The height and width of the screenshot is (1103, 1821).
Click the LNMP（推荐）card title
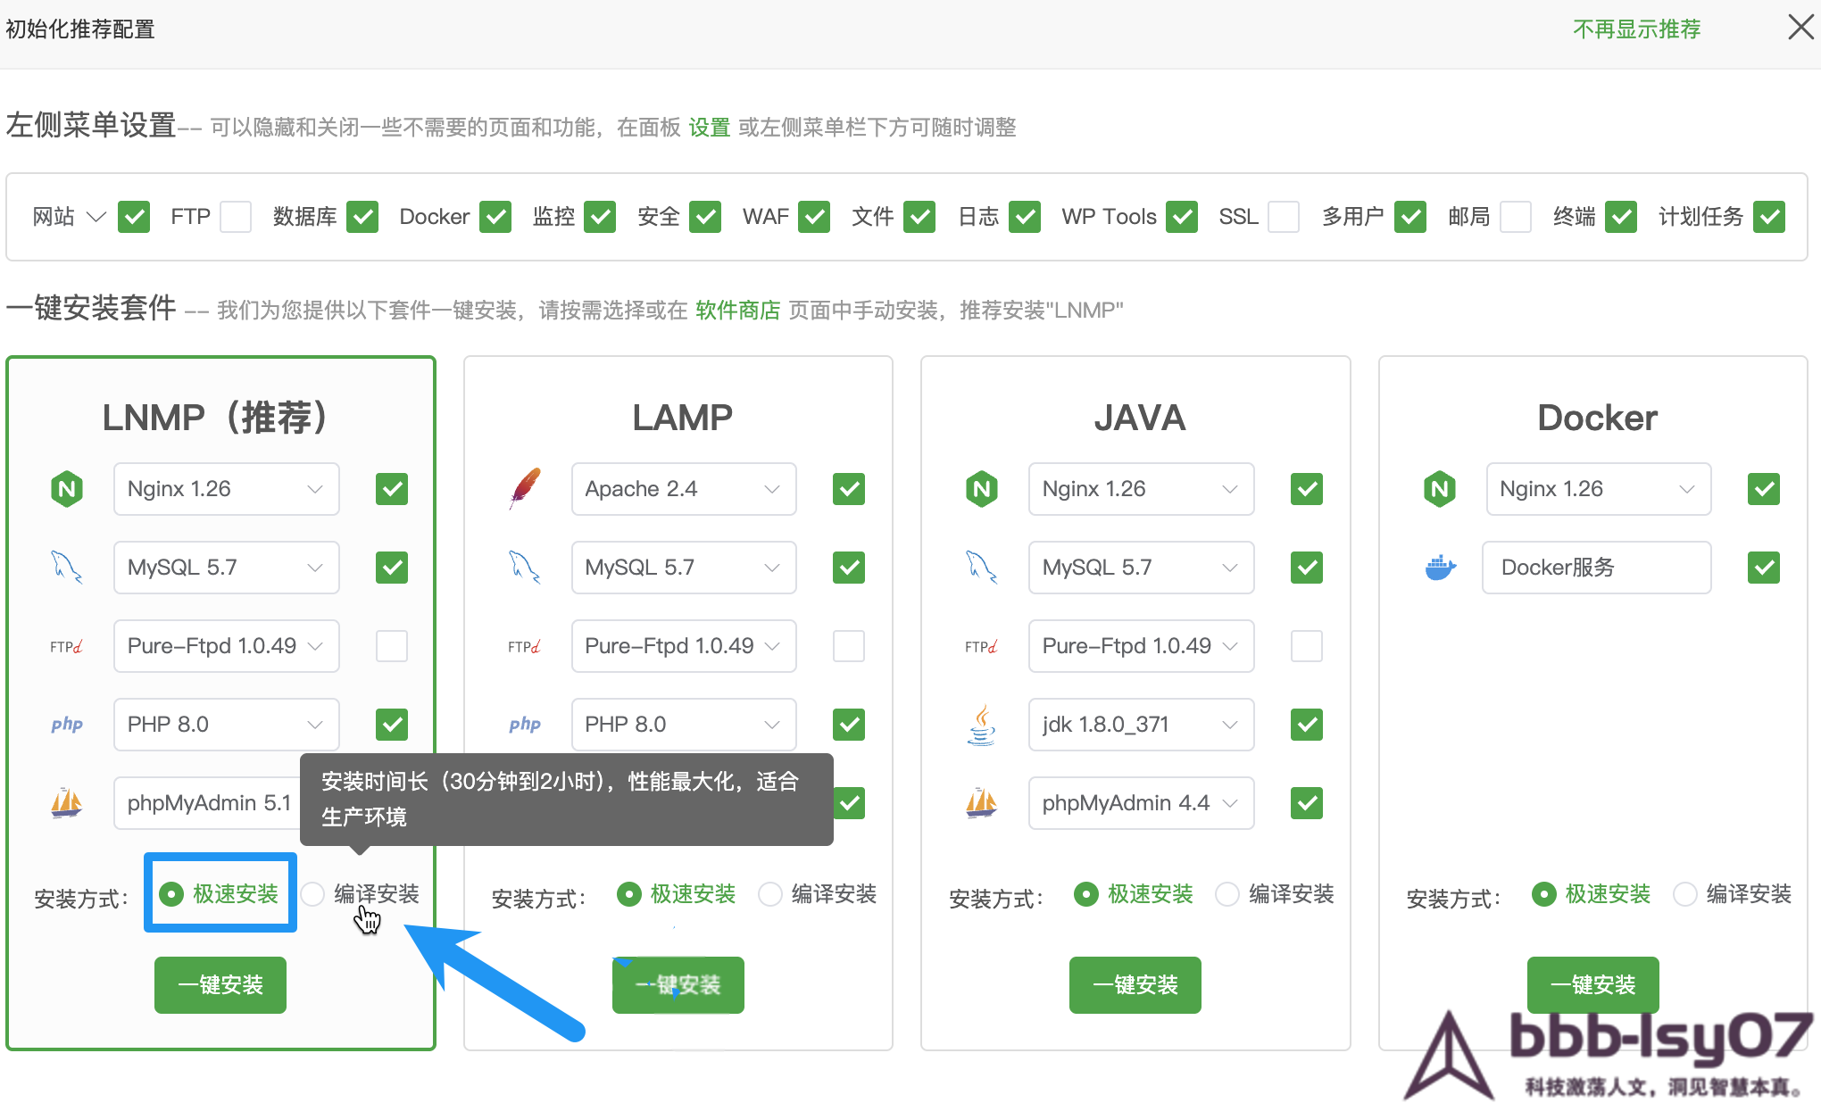click(216, 418)
